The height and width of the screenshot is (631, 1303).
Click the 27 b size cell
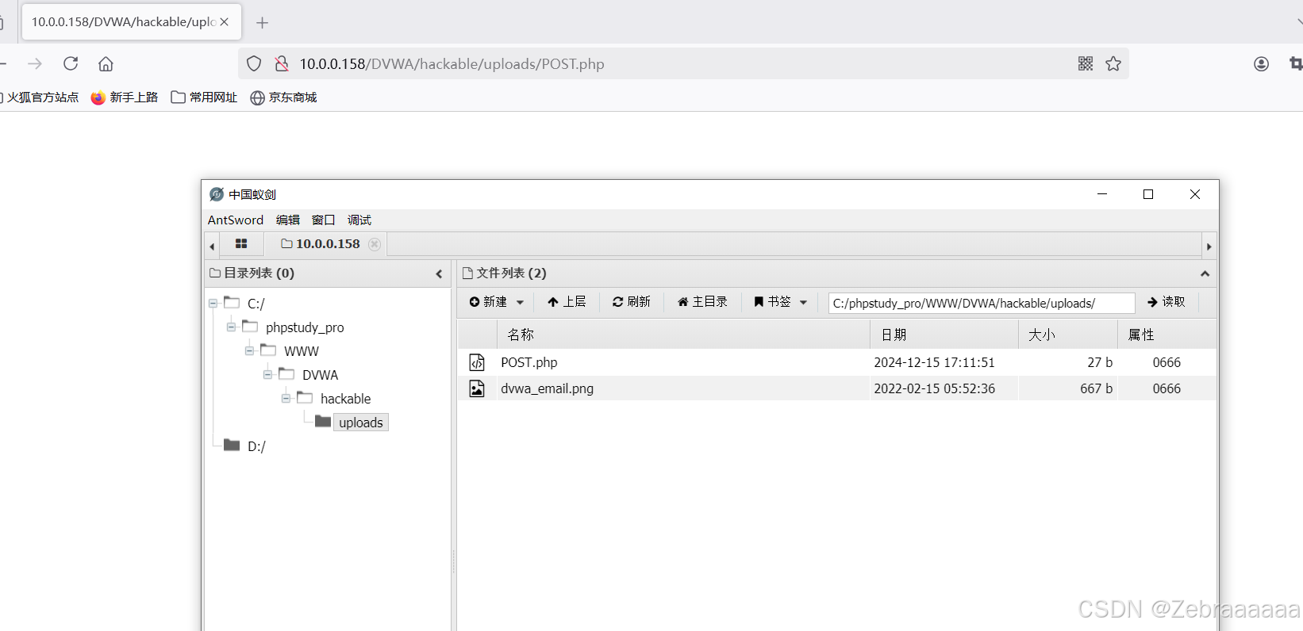pos(1100,362)
